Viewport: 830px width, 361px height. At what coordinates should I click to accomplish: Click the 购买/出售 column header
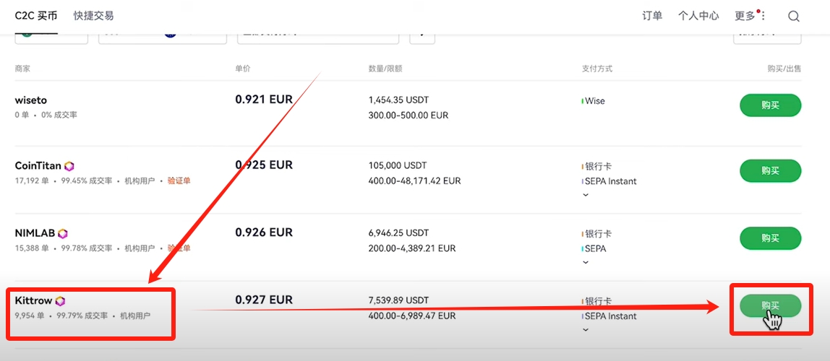point(784,69)
